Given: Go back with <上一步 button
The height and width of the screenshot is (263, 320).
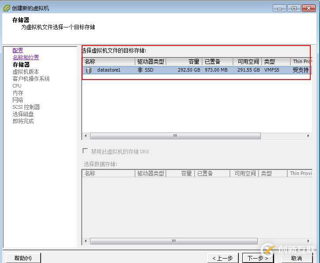Looking at the screenshot, I should (x=222, y=258).
